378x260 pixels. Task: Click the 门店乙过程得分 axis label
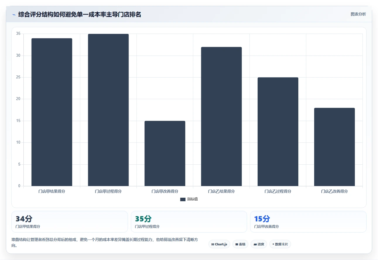278,191
